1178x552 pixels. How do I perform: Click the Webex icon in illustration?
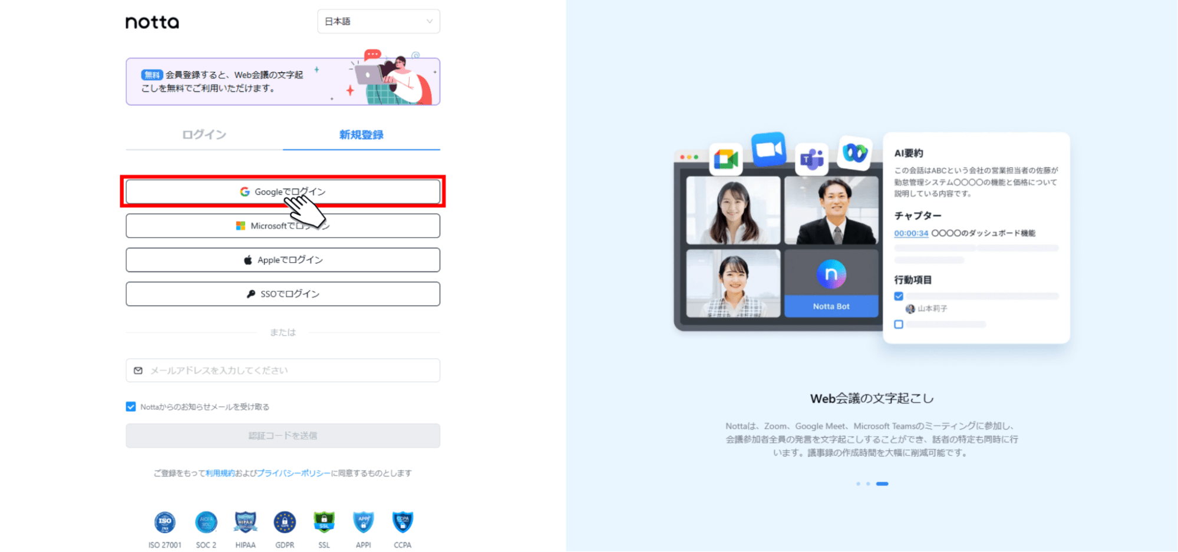click(x=854, y=153)
